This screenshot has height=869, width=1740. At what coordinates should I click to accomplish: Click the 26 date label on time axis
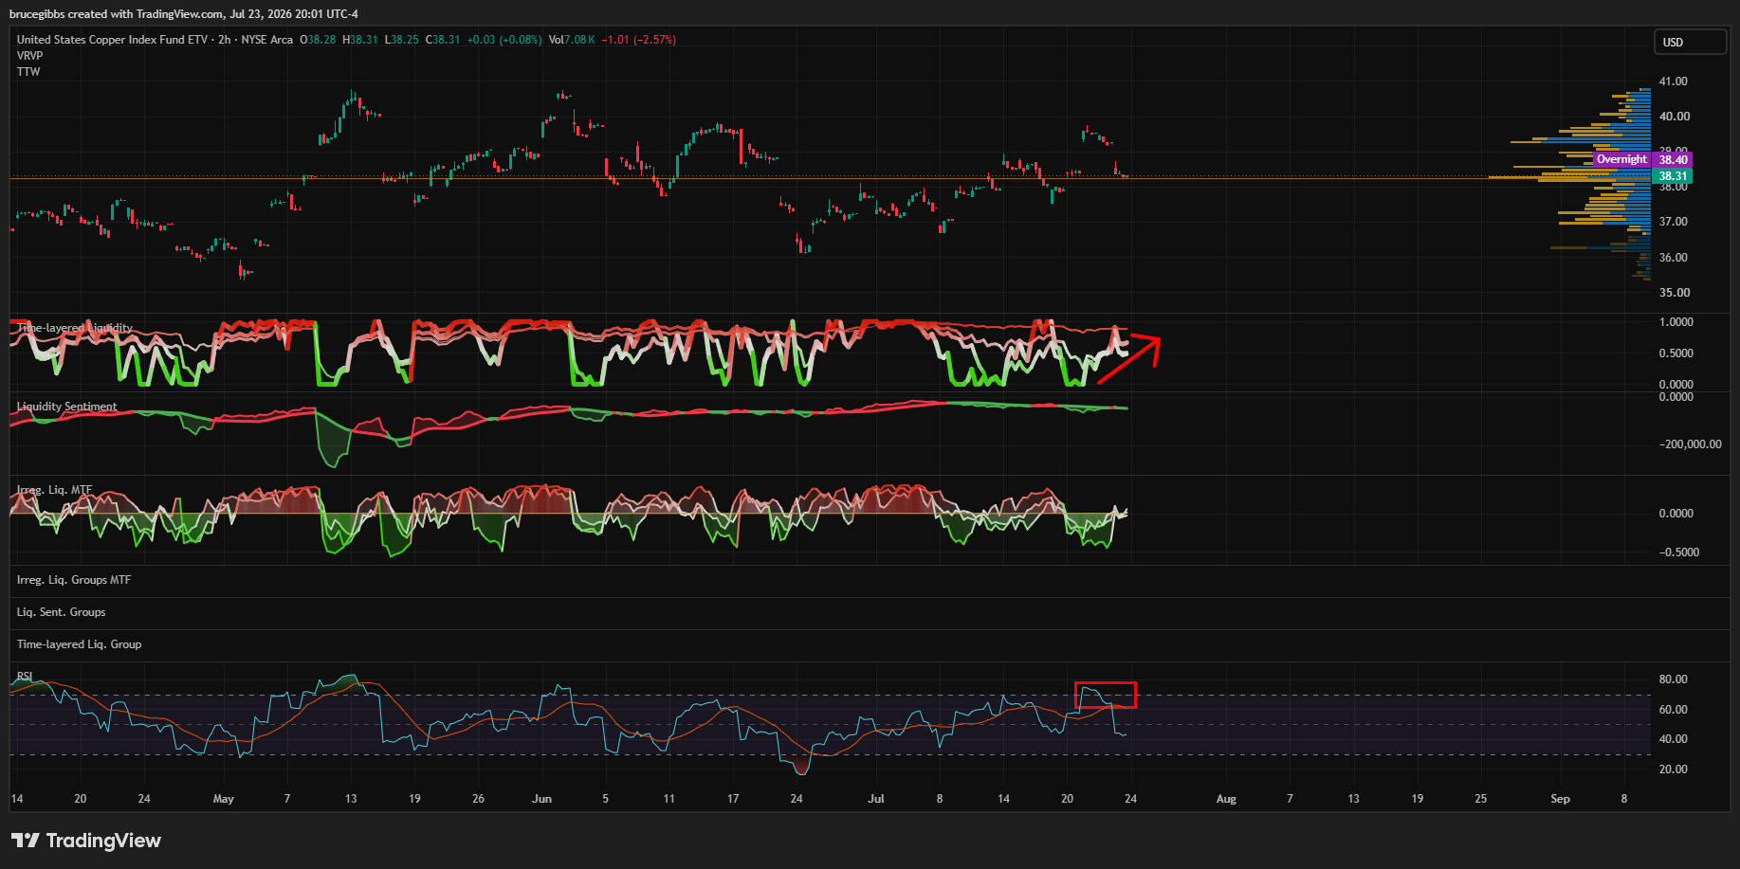[479, 799]
